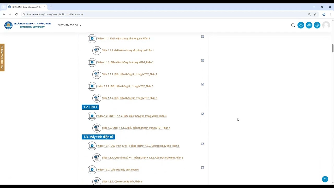Image resolution: width=334 pixels, height=188 pixels.
Task: Click the 1.3. Máy tính điện tử heading
Action: [x=98, y=137]
